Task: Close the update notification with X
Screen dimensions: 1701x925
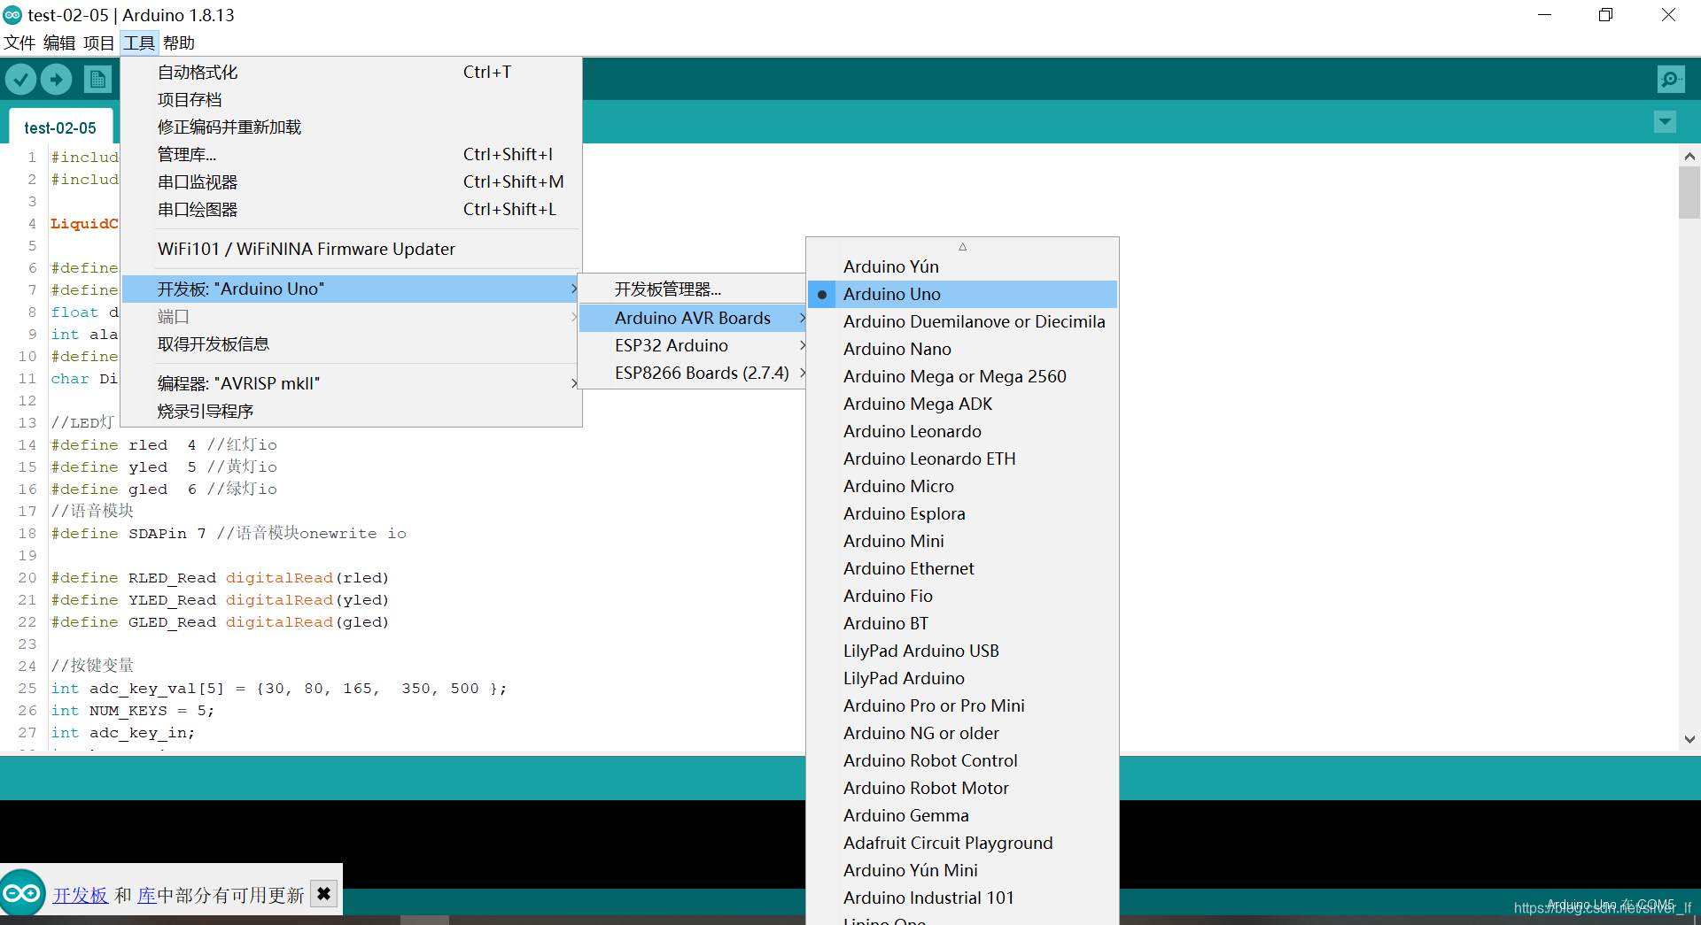Action: click(x=324, y=894)
